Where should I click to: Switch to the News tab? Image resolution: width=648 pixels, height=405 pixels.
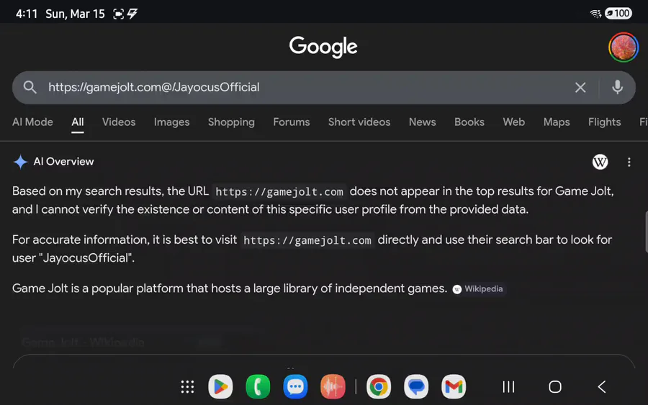click(x=423, y=122)
